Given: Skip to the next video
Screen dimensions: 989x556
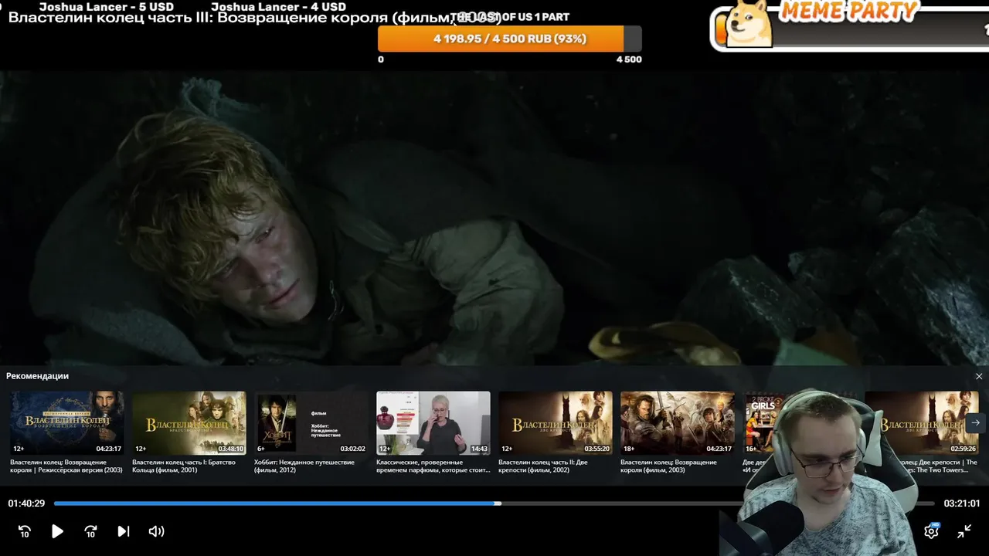Looking at the screenshot, I should coord(124,531).
